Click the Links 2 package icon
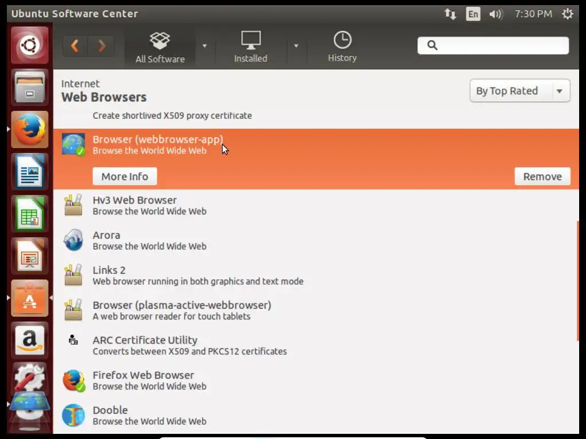This screenshot has height=439, width=586. 73,275
